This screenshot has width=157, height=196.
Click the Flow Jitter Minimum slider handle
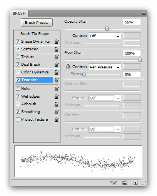click(x=84, y=74)
